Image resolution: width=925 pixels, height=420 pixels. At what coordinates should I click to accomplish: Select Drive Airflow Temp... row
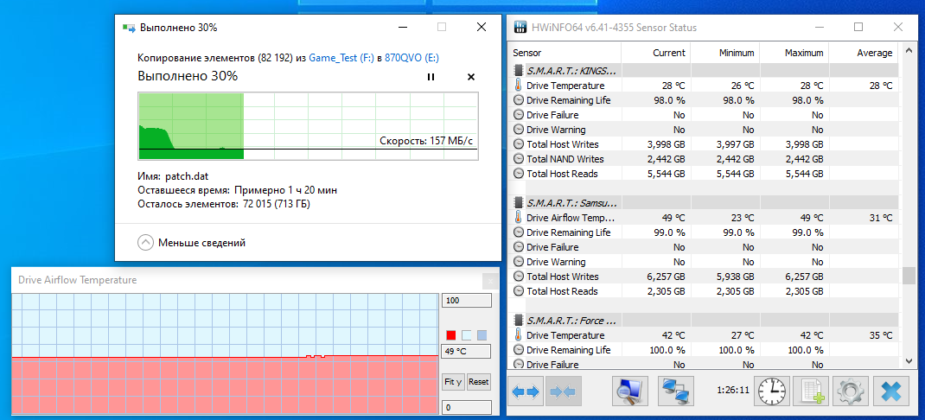[x=703, y=218]
